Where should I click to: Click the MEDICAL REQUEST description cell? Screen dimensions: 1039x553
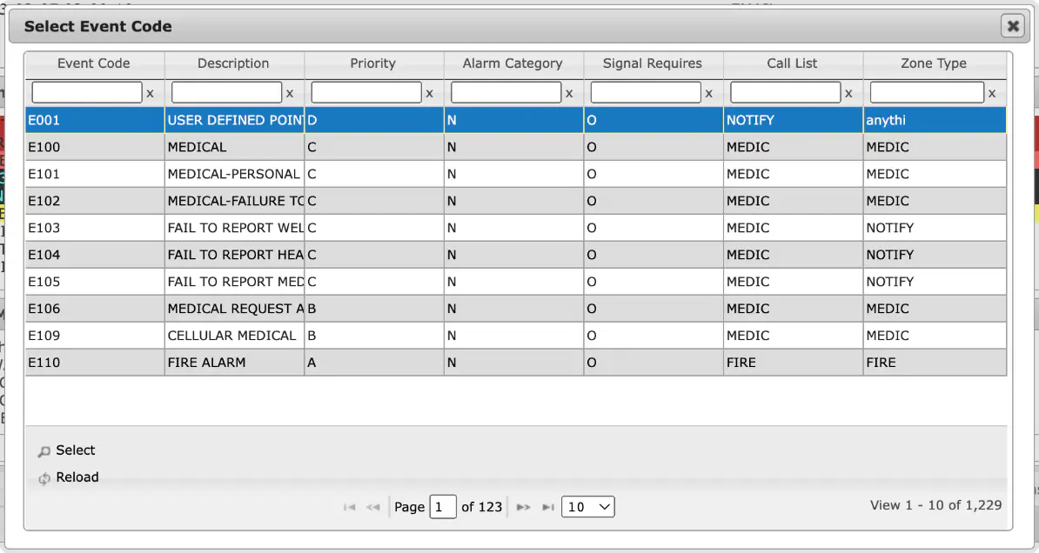[x=235, y=309]
